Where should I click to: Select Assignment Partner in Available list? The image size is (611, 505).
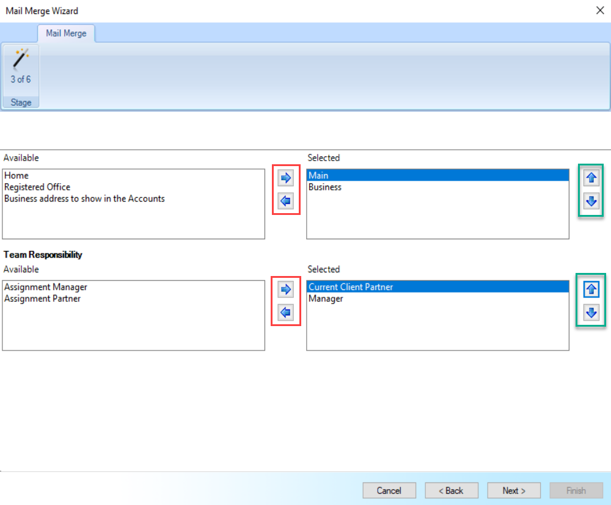[x=43, y=299]
